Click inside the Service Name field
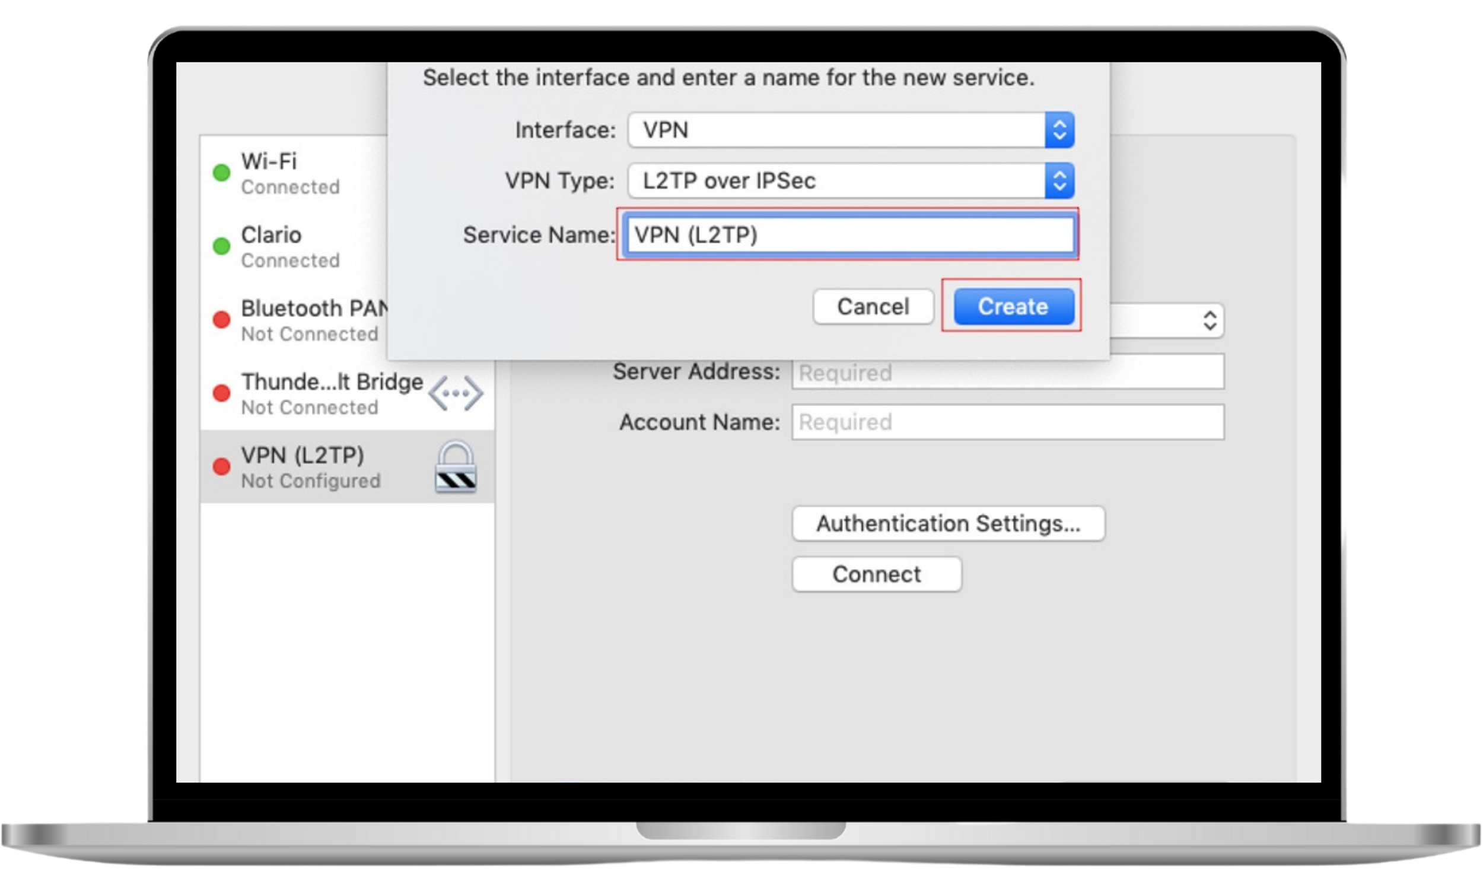Screen dimensions: 1483x890 coord(848,235)
